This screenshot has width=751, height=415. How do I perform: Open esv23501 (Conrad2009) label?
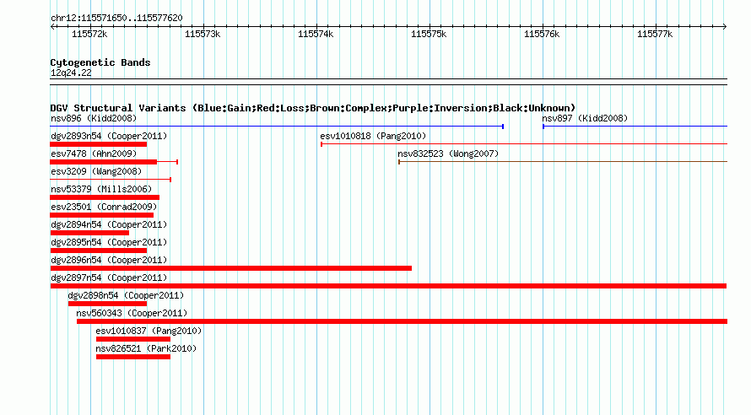[x=104, y=207]
